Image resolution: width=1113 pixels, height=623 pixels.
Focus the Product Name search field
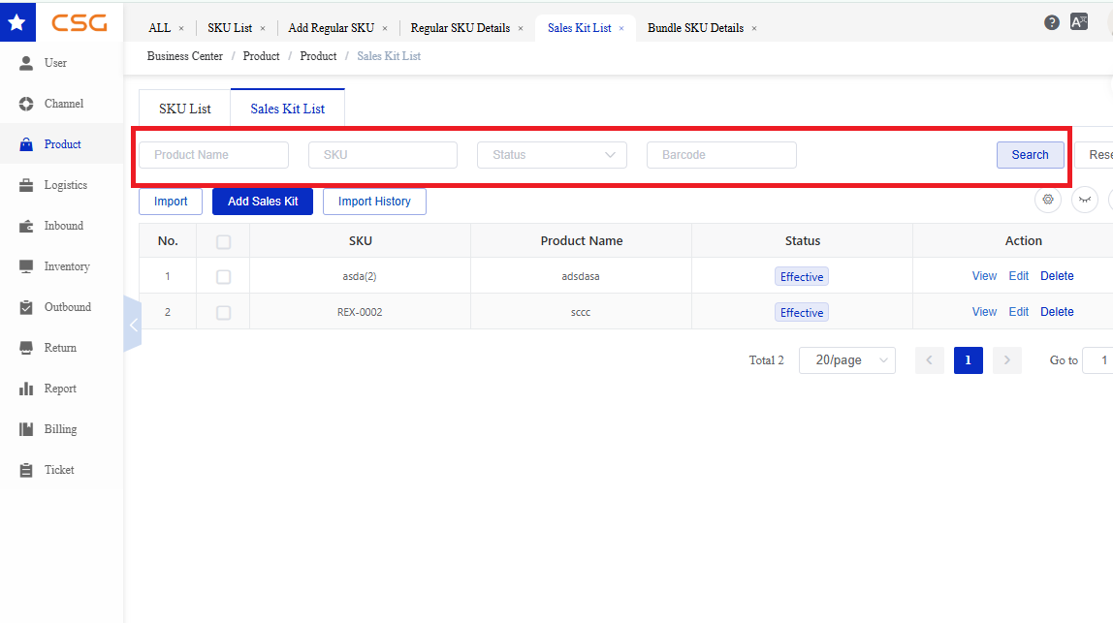(x=213, y=155)
